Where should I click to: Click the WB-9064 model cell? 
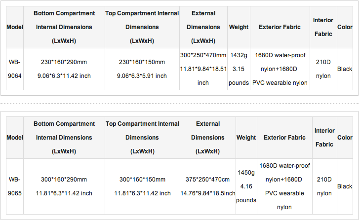15,69
